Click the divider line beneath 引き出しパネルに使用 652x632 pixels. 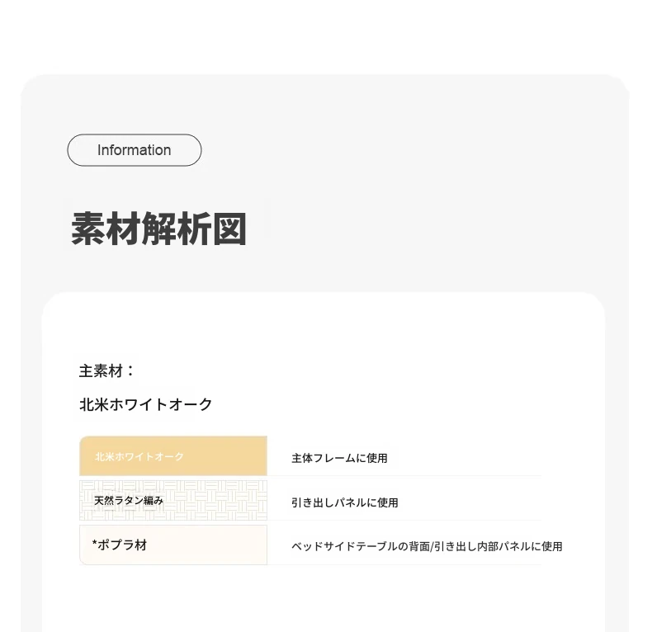pyautogui.click(x=404, y=520)
